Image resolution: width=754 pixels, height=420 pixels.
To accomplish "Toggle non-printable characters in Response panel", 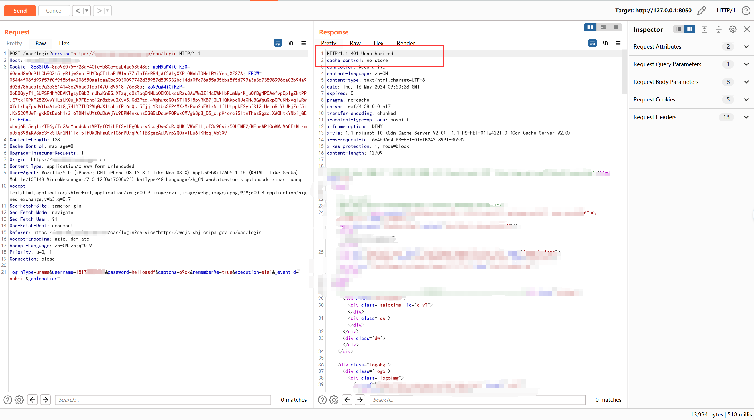I will (x=606, y=43).
